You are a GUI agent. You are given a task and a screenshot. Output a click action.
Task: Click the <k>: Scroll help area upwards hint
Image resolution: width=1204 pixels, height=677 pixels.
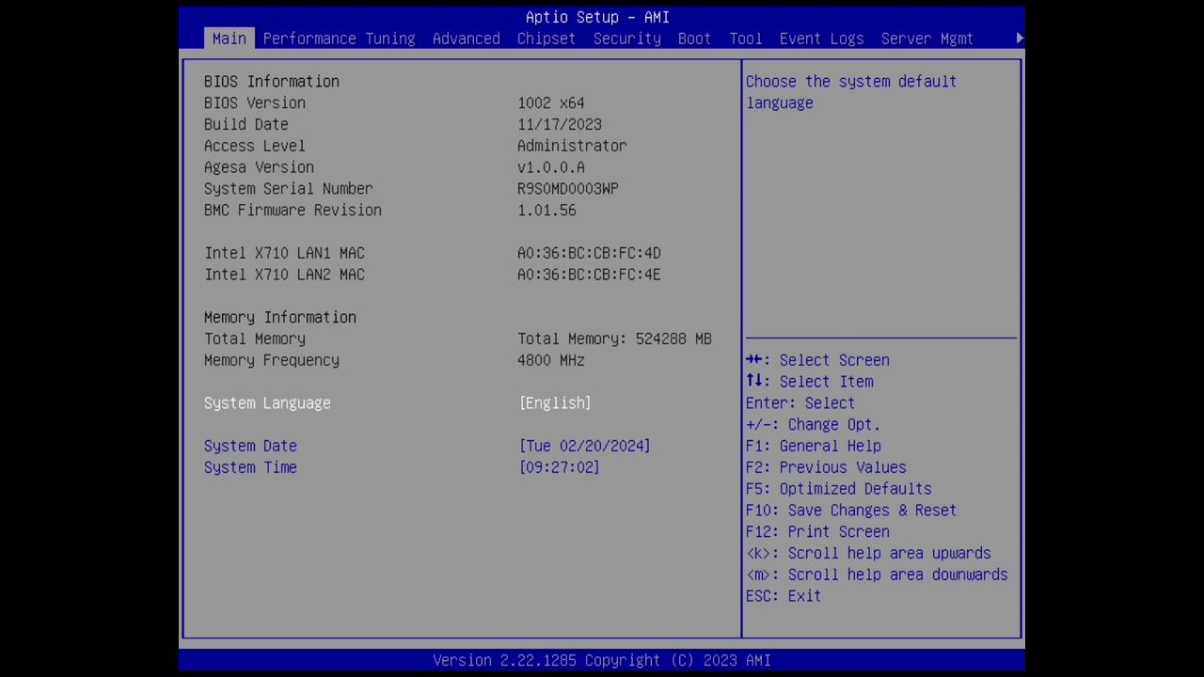[868, 554]
